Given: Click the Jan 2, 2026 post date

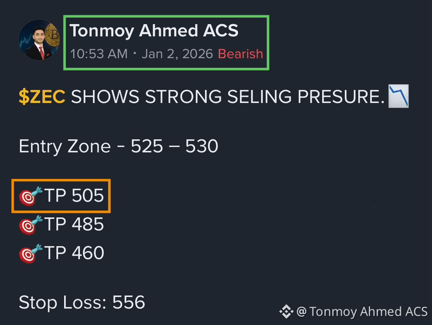Looking at the screenshot, I should click(x=177, y=54).
